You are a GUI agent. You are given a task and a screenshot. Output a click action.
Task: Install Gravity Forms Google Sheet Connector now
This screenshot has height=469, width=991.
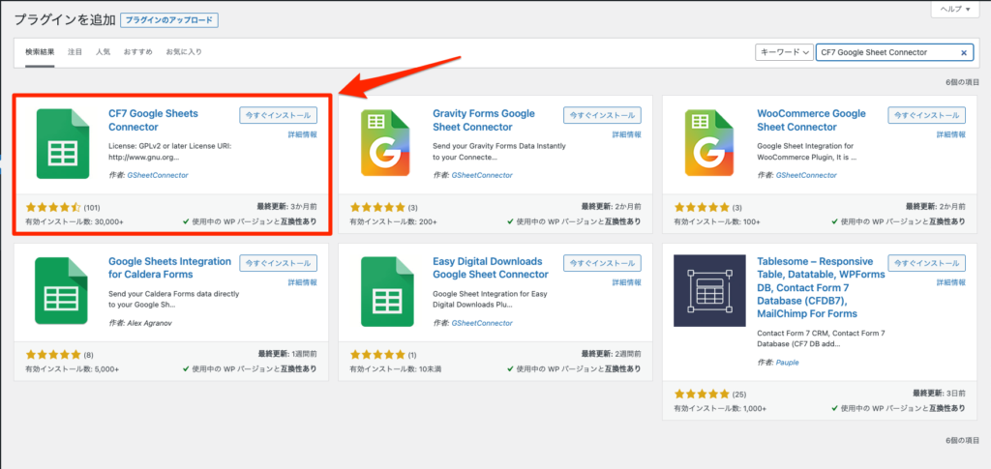pyautogui.click(x=602, y=115)
